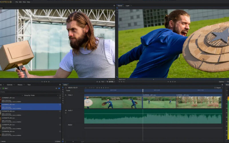Click the green New media button
The width and height of the screenshot is (229, 143).
(x=5, y=88)
